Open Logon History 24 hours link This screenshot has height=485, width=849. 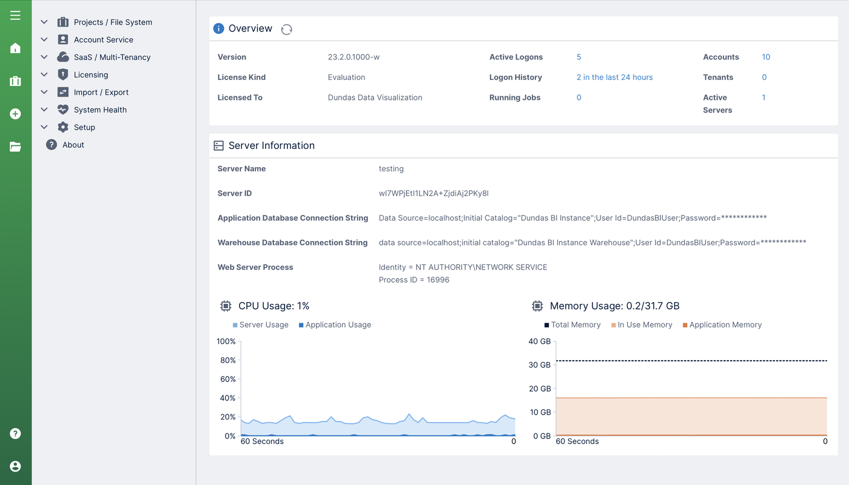(614, 78)
